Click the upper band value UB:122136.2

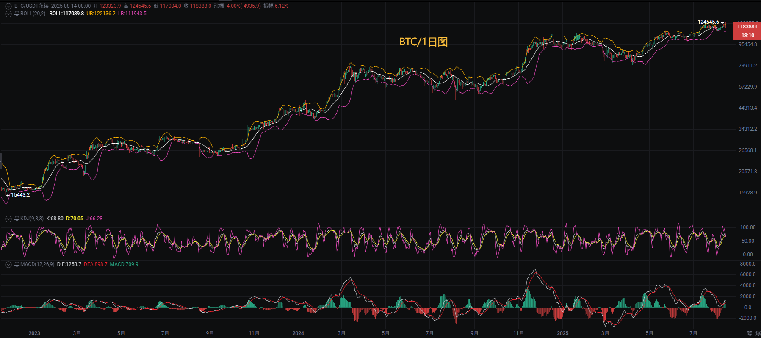point(101,14)
